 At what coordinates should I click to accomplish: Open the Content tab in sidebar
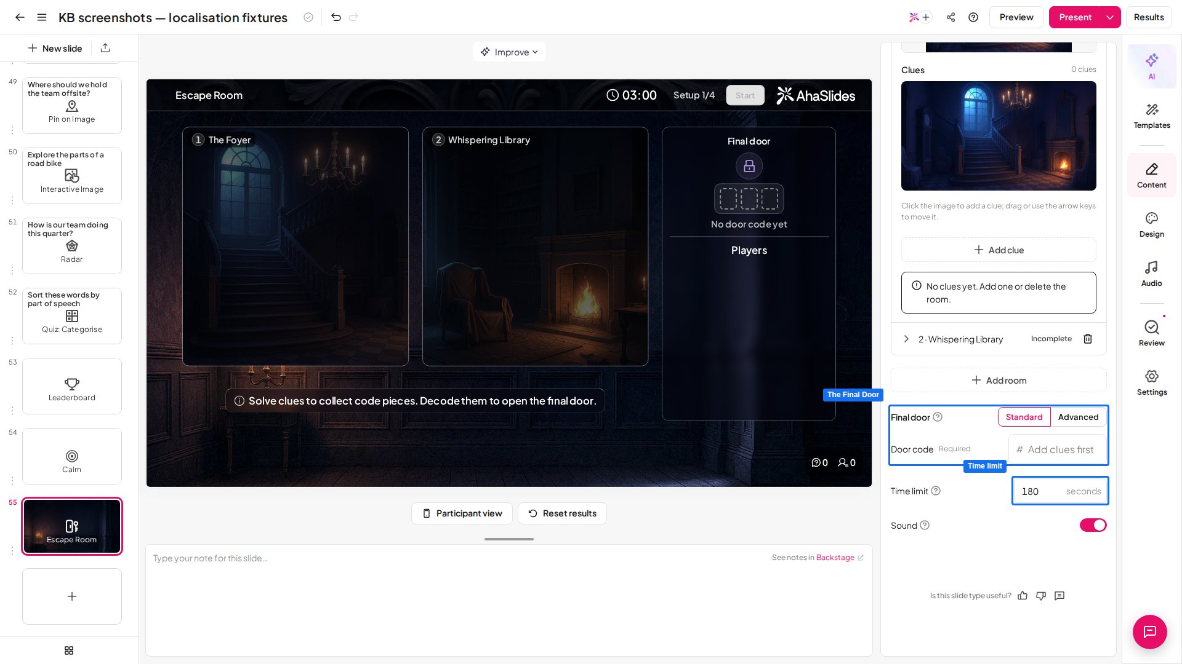[1151, 175]
